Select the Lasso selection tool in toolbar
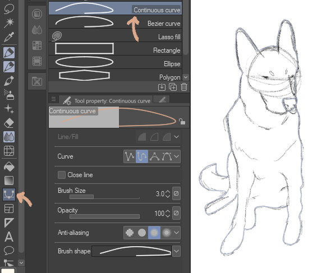The height and width of the screenshot is (273, 317). coord(9,9)
